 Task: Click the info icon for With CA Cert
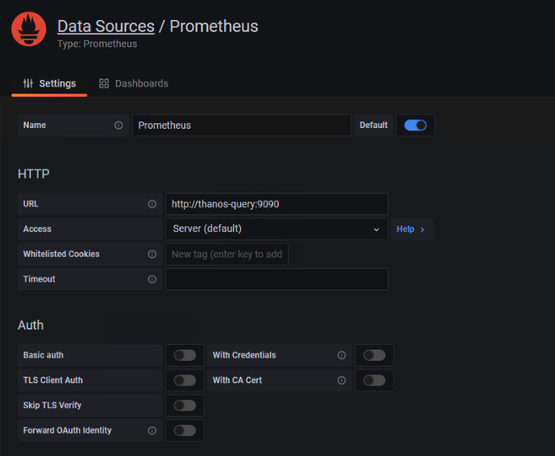coord(341,380)
